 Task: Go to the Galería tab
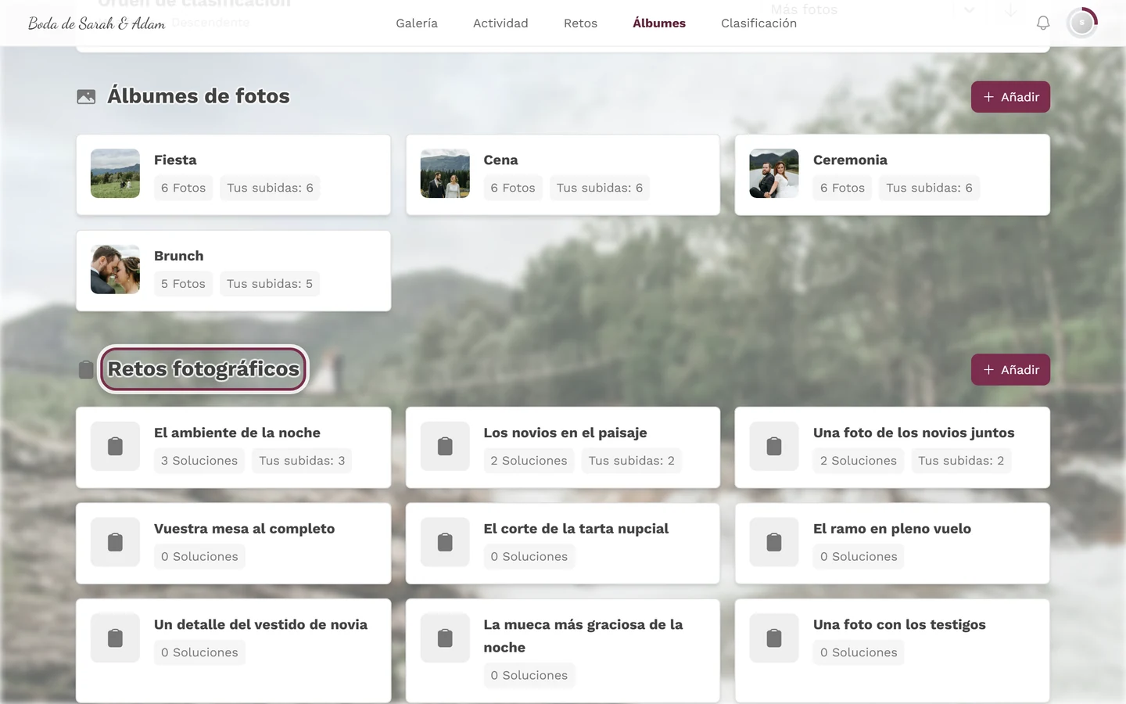(x=417, y=23)
